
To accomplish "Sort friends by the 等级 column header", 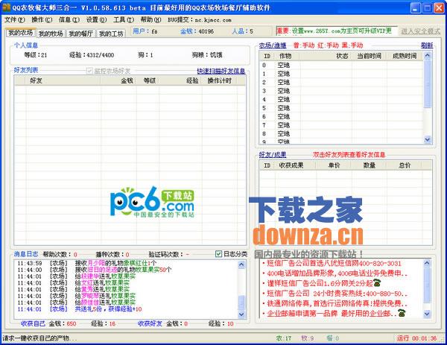I will [148, 80].
